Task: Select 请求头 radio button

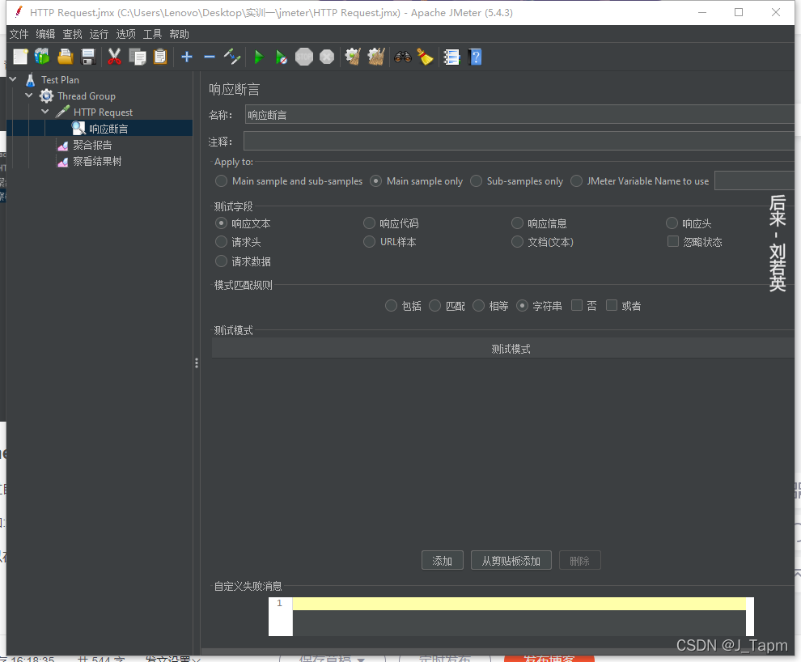Action: pos(221,242)
